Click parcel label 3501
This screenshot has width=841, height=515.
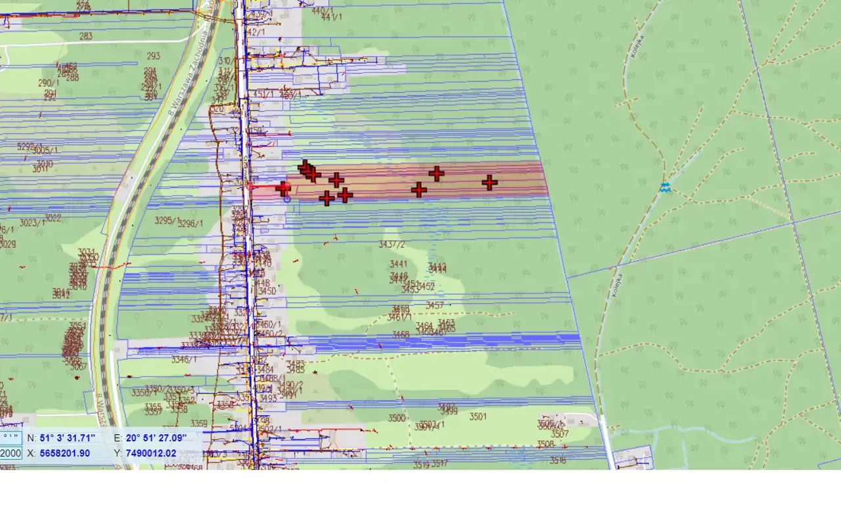(x=478, y=416)
